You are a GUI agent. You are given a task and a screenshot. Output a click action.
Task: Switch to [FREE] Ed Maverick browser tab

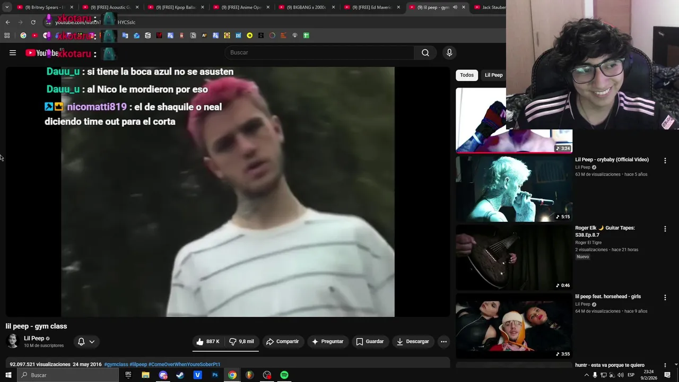(371, 7)
